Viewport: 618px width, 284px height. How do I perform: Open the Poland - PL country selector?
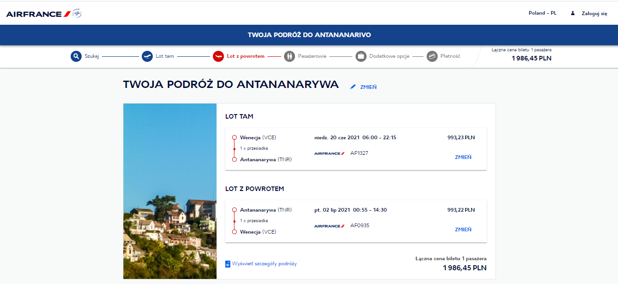(x=542, y=13)
